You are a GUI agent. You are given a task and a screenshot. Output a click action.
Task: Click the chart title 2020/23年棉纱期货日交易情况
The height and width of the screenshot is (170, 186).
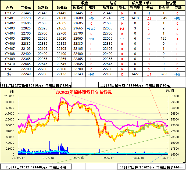[x=83, y=92]
